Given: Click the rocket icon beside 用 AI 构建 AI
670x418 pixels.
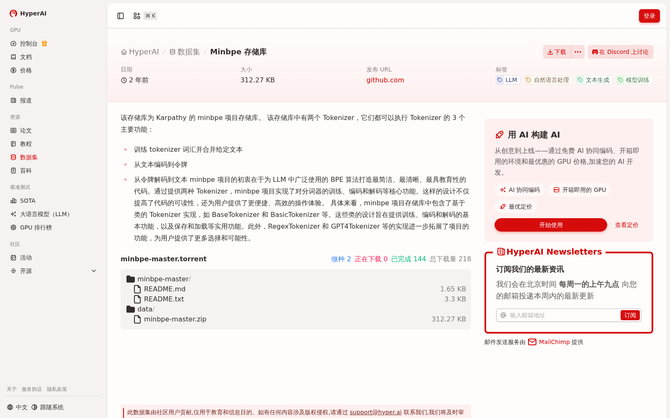Looking at the screenshot, I should point(499,135).
